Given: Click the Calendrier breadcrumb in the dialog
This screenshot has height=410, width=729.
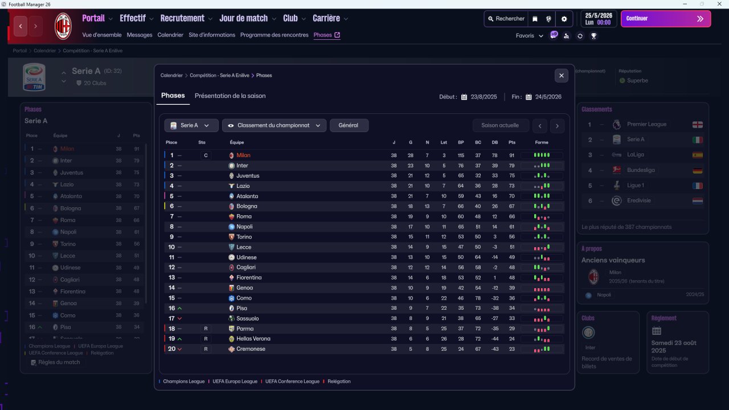Looking at the screenshot, I should click(171, 75).
